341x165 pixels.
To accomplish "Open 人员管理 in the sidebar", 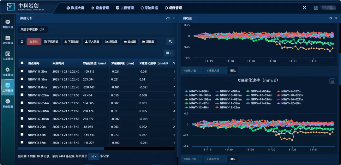I will point(8,55).
